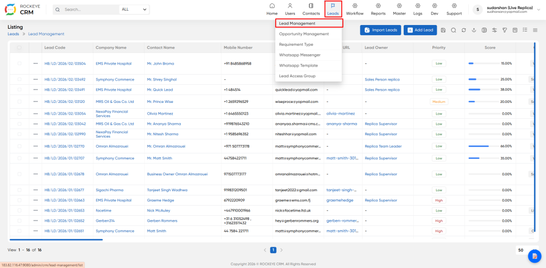Click the export download icon
This screenshot has width=546, height=268.
(x=473, y=30)
